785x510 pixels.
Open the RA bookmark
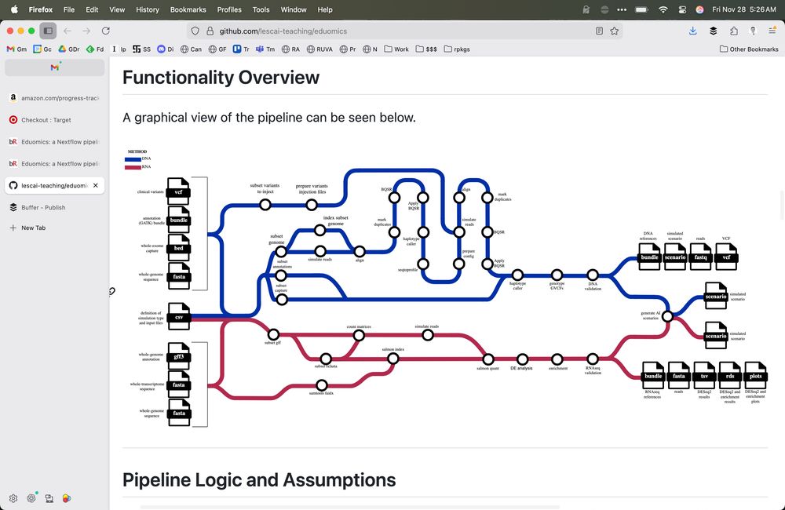[x=290, y=49]
